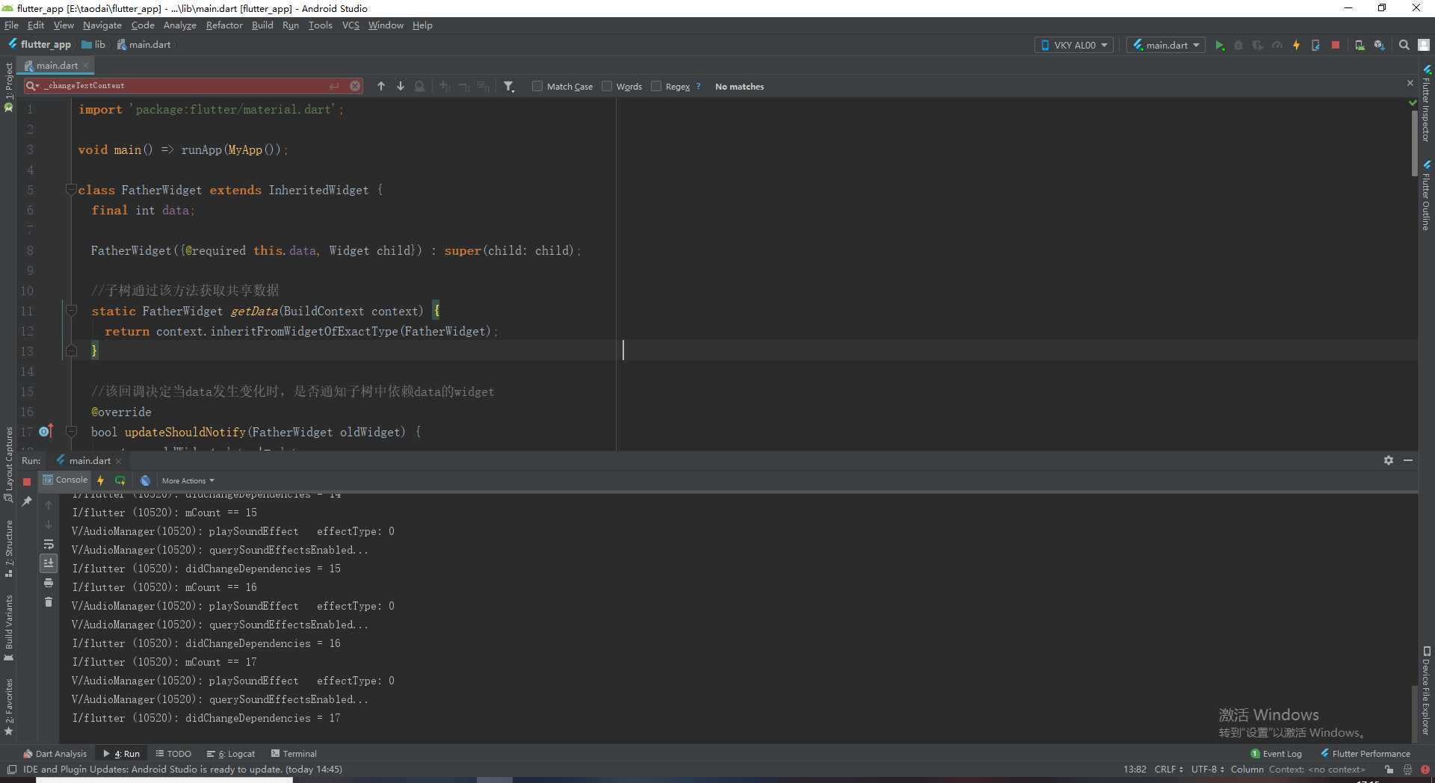The image size is (1435, 783).
Task: Run main.dart with the green play button
Action: pyautogui.click(x=1220, y=46)
